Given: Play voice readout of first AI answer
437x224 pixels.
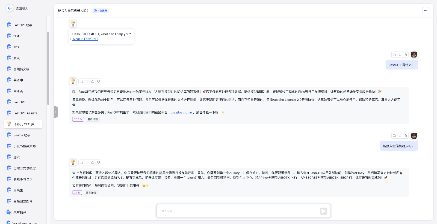Looking at the screenshot, I should [87, 81].
